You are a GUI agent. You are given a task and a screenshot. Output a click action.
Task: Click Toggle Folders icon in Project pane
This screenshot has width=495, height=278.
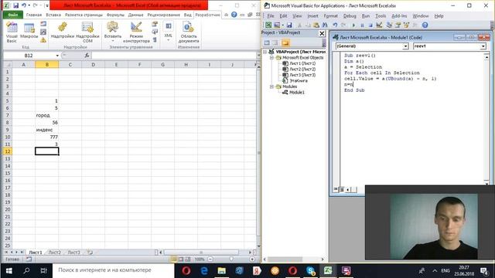tap(285, 43)
